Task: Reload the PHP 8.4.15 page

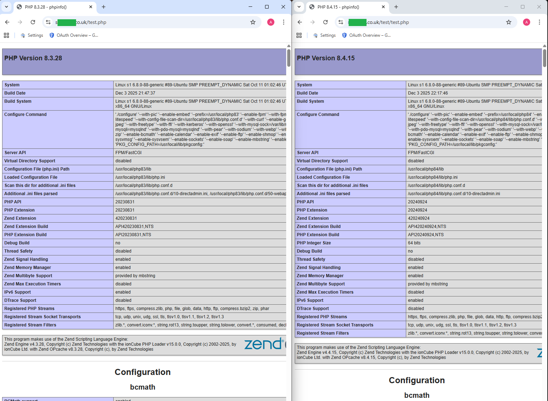Action: pos(325,22)
